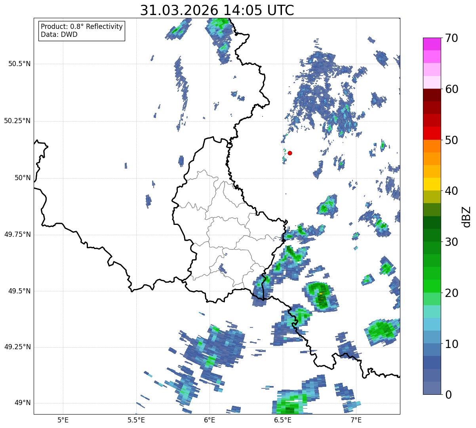Viewport: 476px width, 428px height.
Task: Click longitude label "7°E"
Action: coord(356,420)
